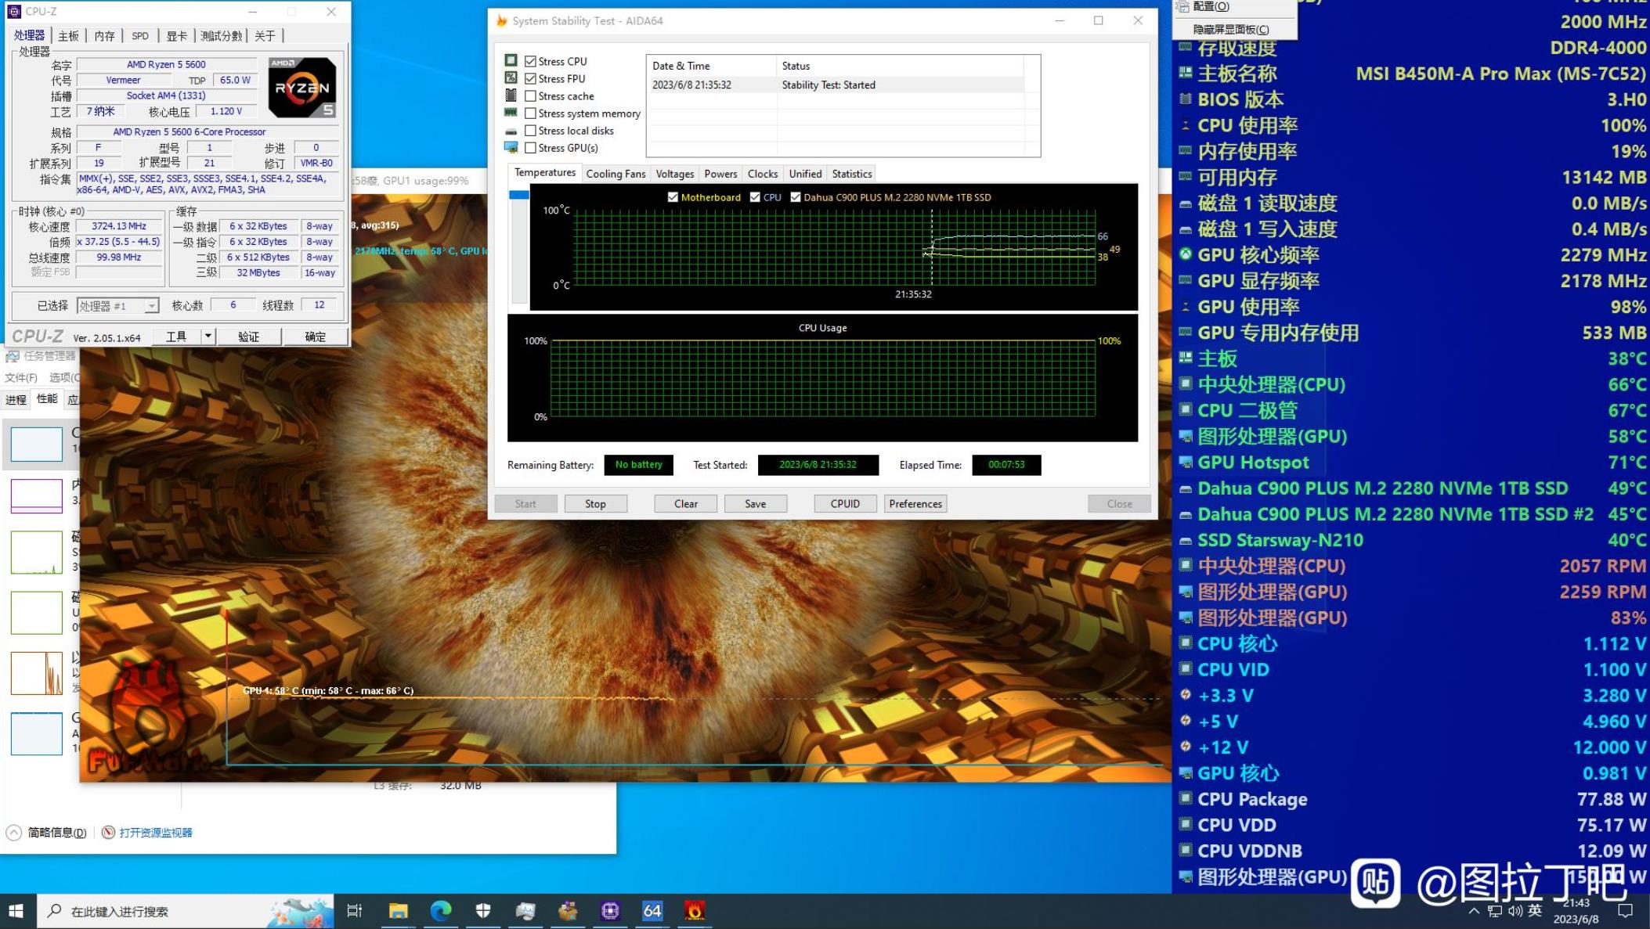
Task: Uncheck CPU in the temperature graph legend
Action: point(755,197)
